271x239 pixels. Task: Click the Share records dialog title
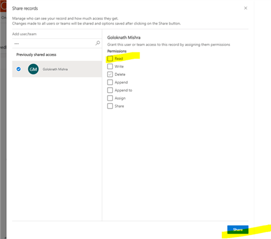[x=25, y=8]
